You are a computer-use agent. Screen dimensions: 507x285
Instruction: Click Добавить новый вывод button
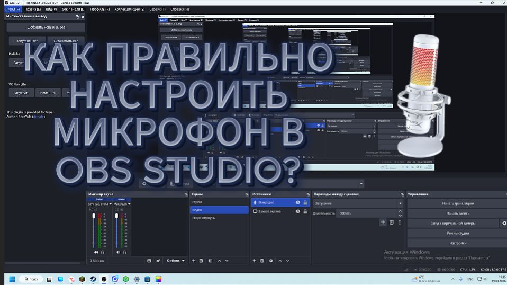tap(46, 27)
